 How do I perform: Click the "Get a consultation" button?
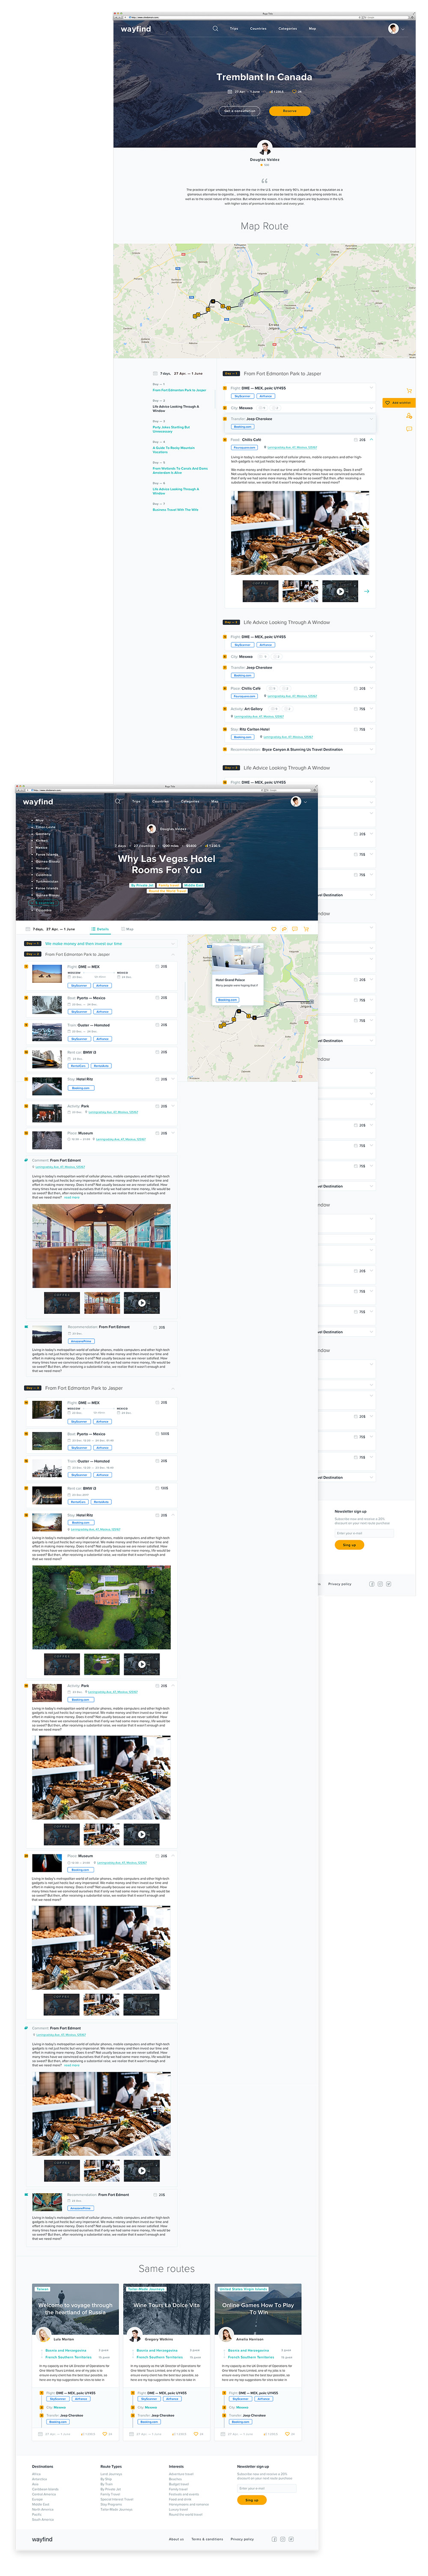(240, 110)
